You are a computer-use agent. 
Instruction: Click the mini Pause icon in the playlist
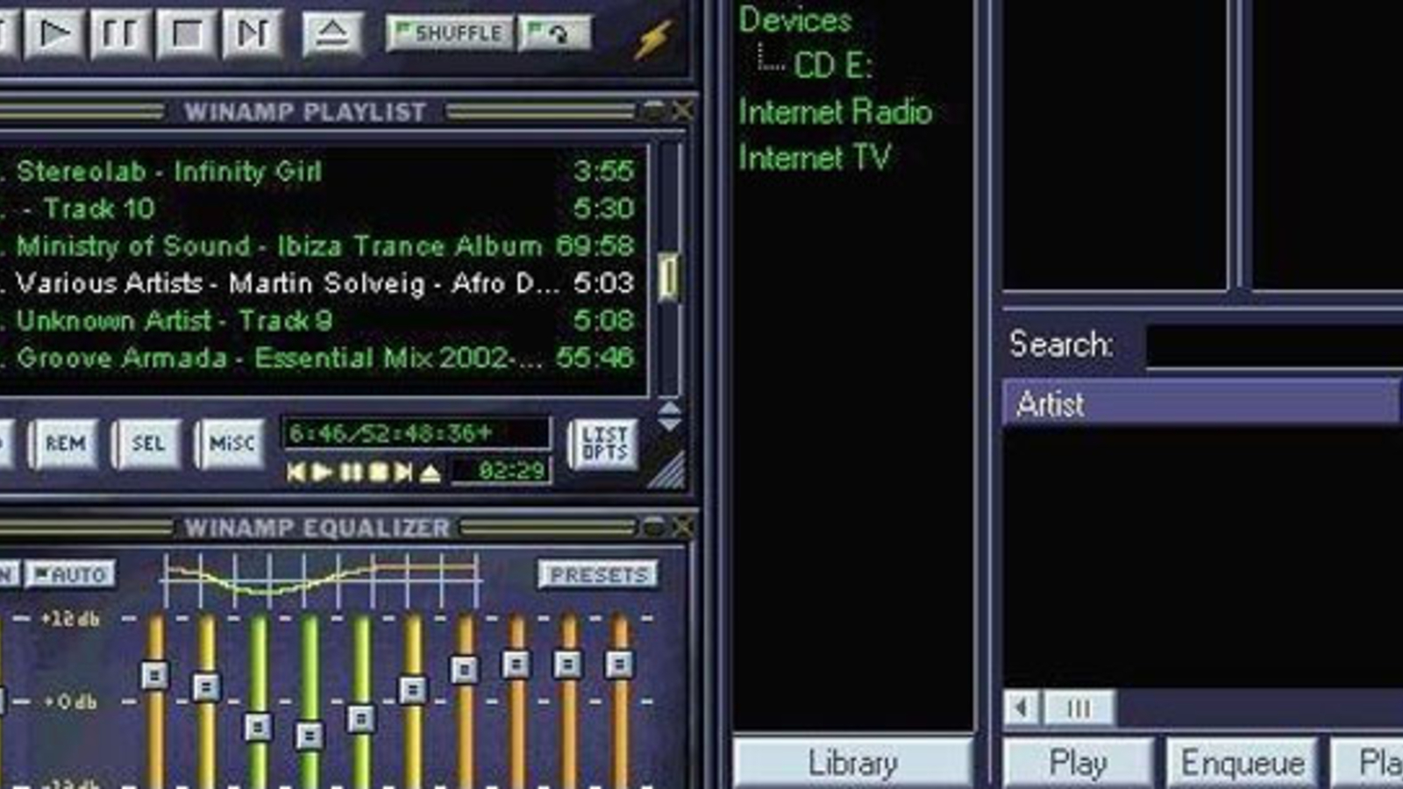point(350,473)
